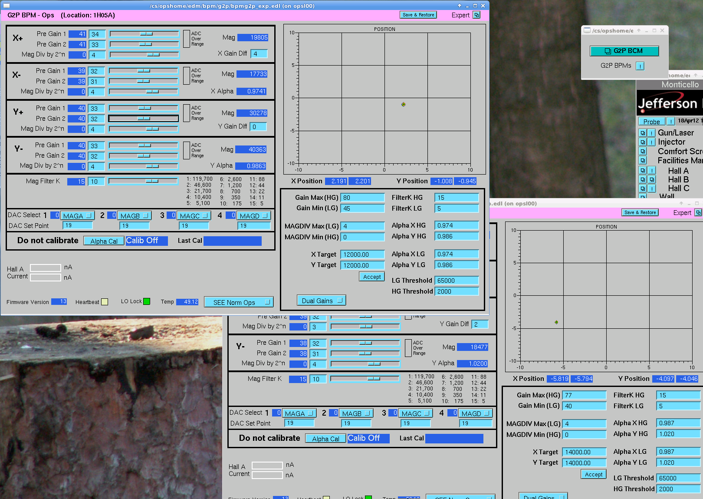The image size is (703, 499).
Task: Click the LG Threshold field in front window
Action: tap(457, 281)
